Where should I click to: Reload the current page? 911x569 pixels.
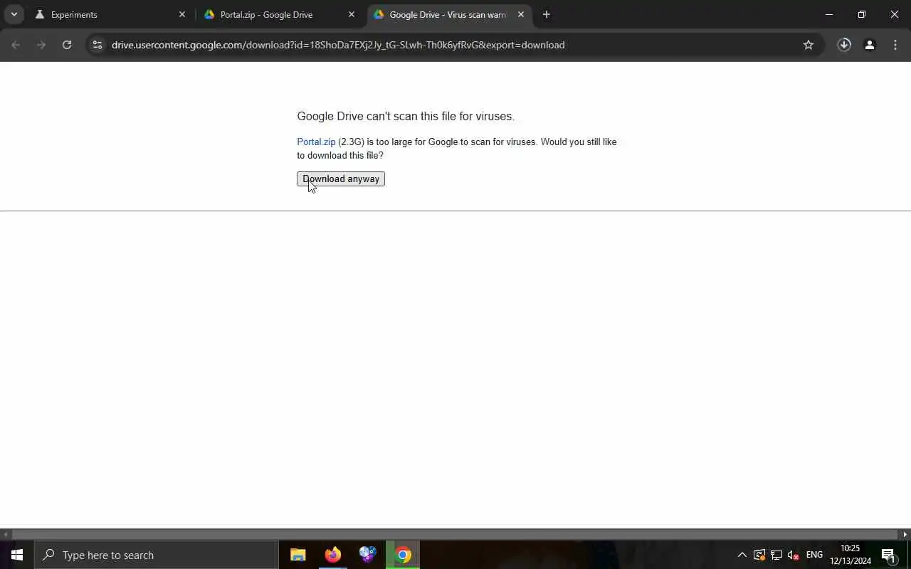[x=67, y=45]
